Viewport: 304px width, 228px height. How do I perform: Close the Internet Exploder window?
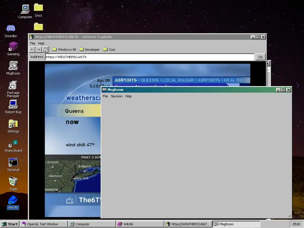(x=263, y=37)
